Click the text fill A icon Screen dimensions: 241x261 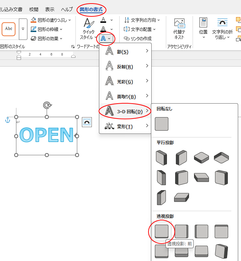pyautogui.click(x=103, y=20)
